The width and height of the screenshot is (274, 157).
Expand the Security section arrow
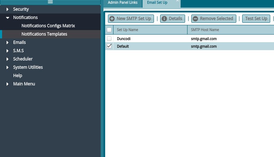click(8, 9)
